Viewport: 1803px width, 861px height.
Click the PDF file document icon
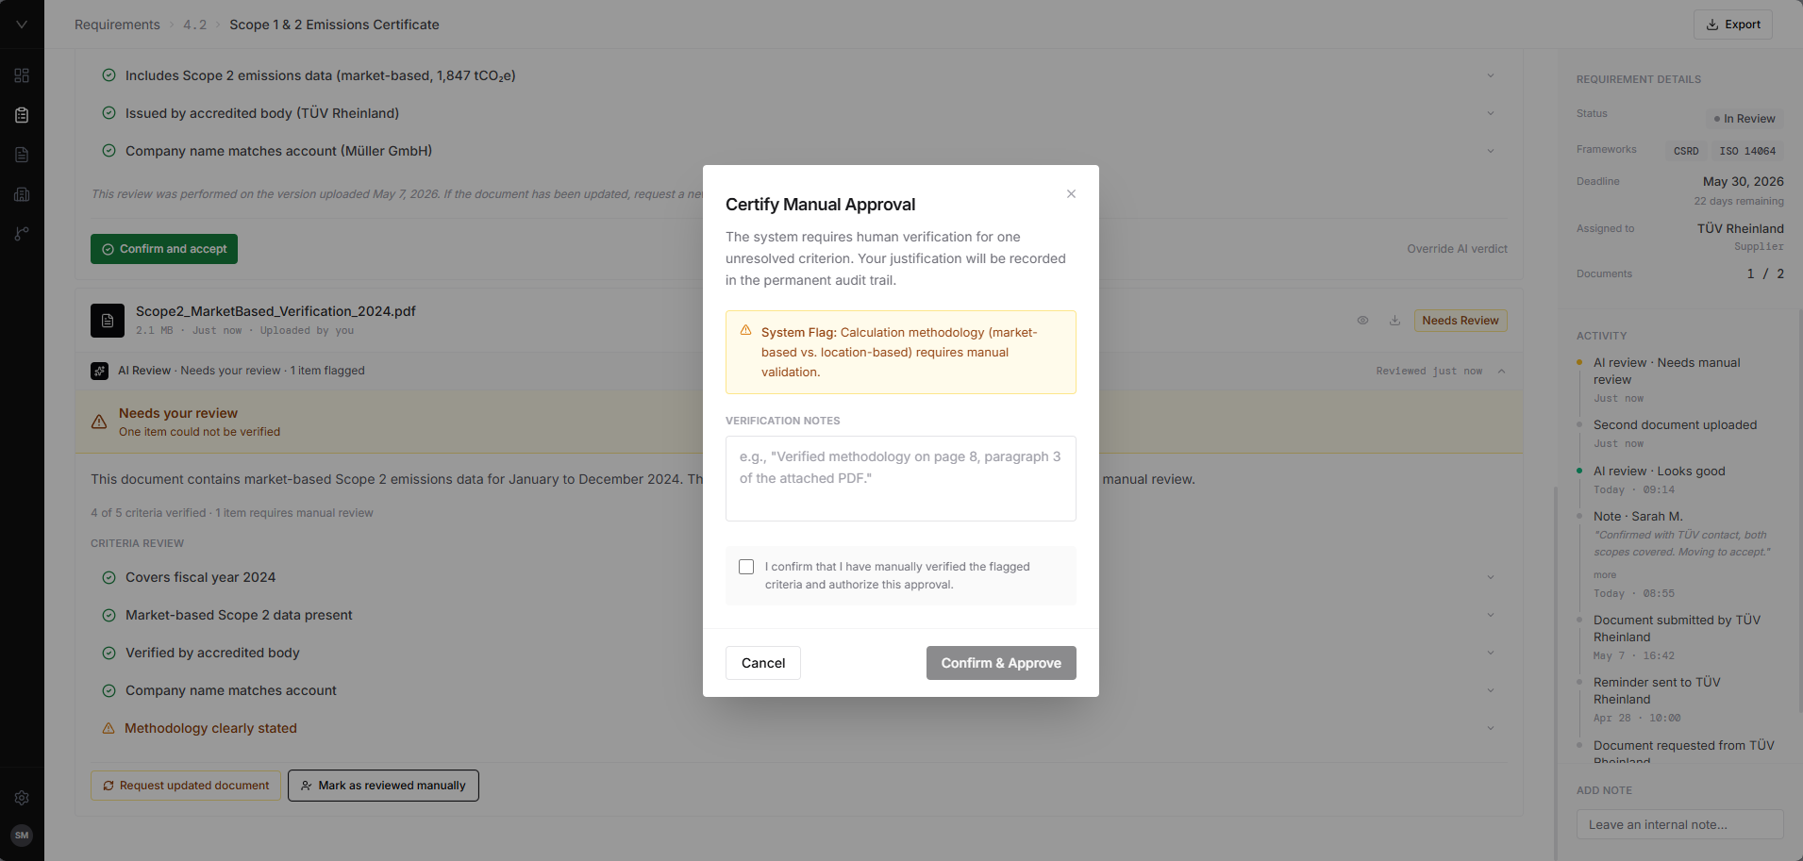coord(108,321)
